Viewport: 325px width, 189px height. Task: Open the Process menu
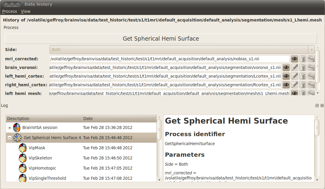9,11
